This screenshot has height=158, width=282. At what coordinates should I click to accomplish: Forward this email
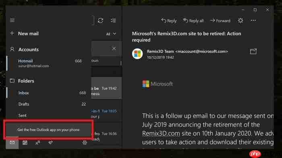220,21
